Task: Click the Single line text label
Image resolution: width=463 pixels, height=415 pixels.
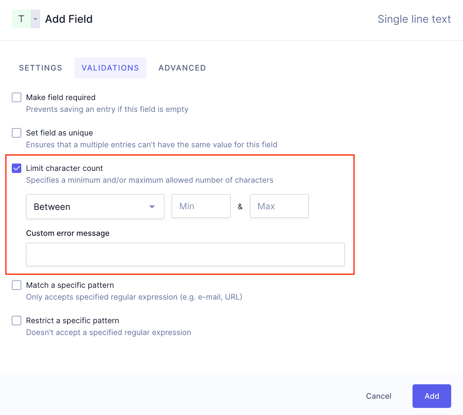Action: click(414, 19)
